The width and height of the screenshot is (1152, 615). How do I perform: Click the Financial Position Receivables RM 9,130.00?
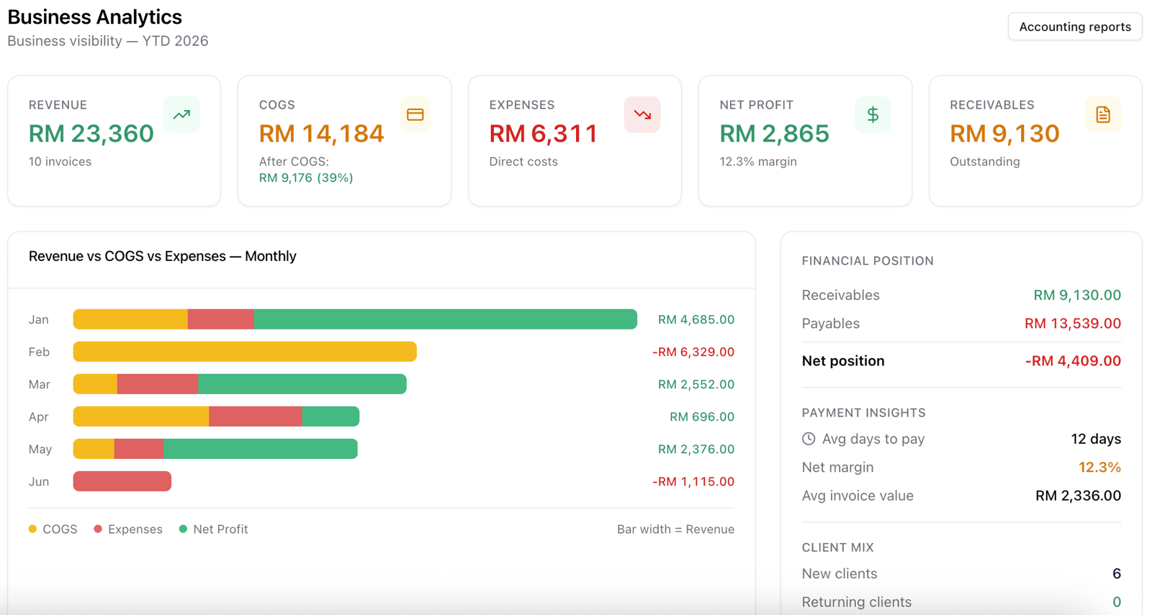coord(1077,295)
